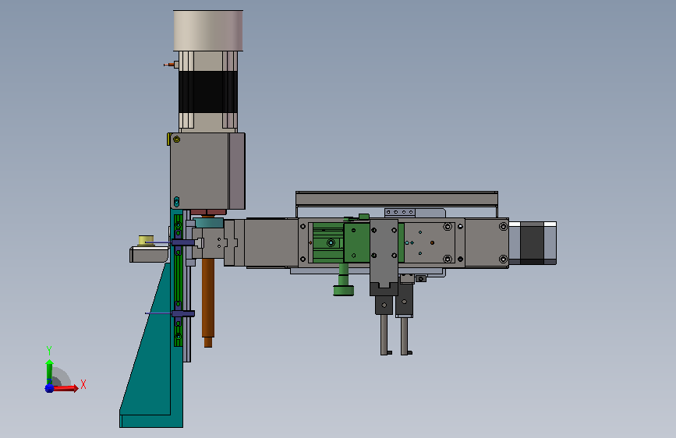Select the upper purple slider block on rail
This screenshot has width=676, height=438.
pos(183,242)
